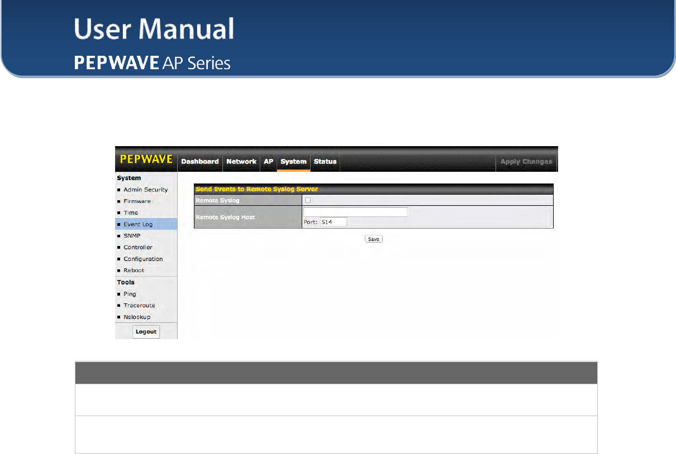Enable the Remote Syslog checkbox
The height and width of the screenshot is (454, 676).
click(x=308, y=200)
